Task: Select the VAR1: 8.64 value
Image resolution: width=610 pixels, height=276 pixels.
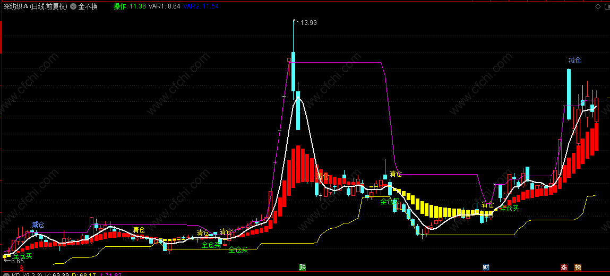Action: (165, 6)
